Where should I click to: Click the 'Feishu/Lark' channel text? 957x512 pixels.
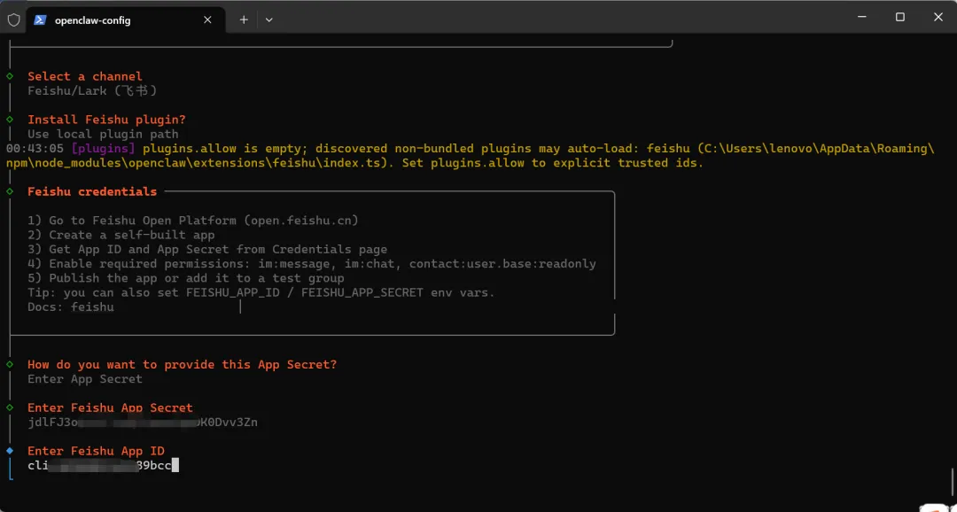(x=93, y=91)
